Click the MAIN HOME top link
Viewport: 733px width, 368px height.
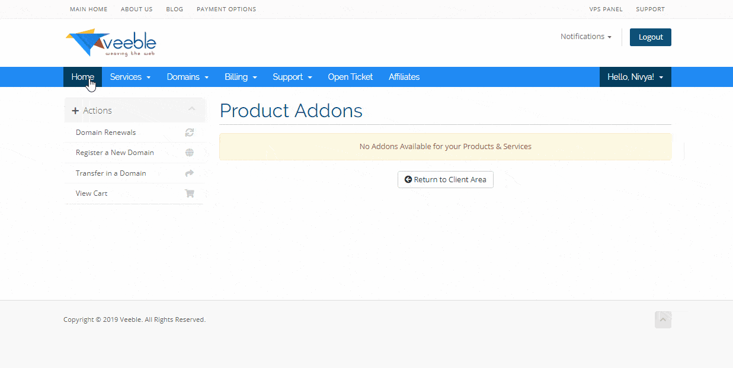[89, 9]
